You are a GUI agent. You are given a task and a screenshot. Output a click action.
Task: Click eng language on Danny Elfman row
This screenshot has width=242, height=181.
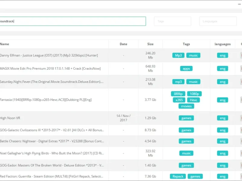point(223,56)
